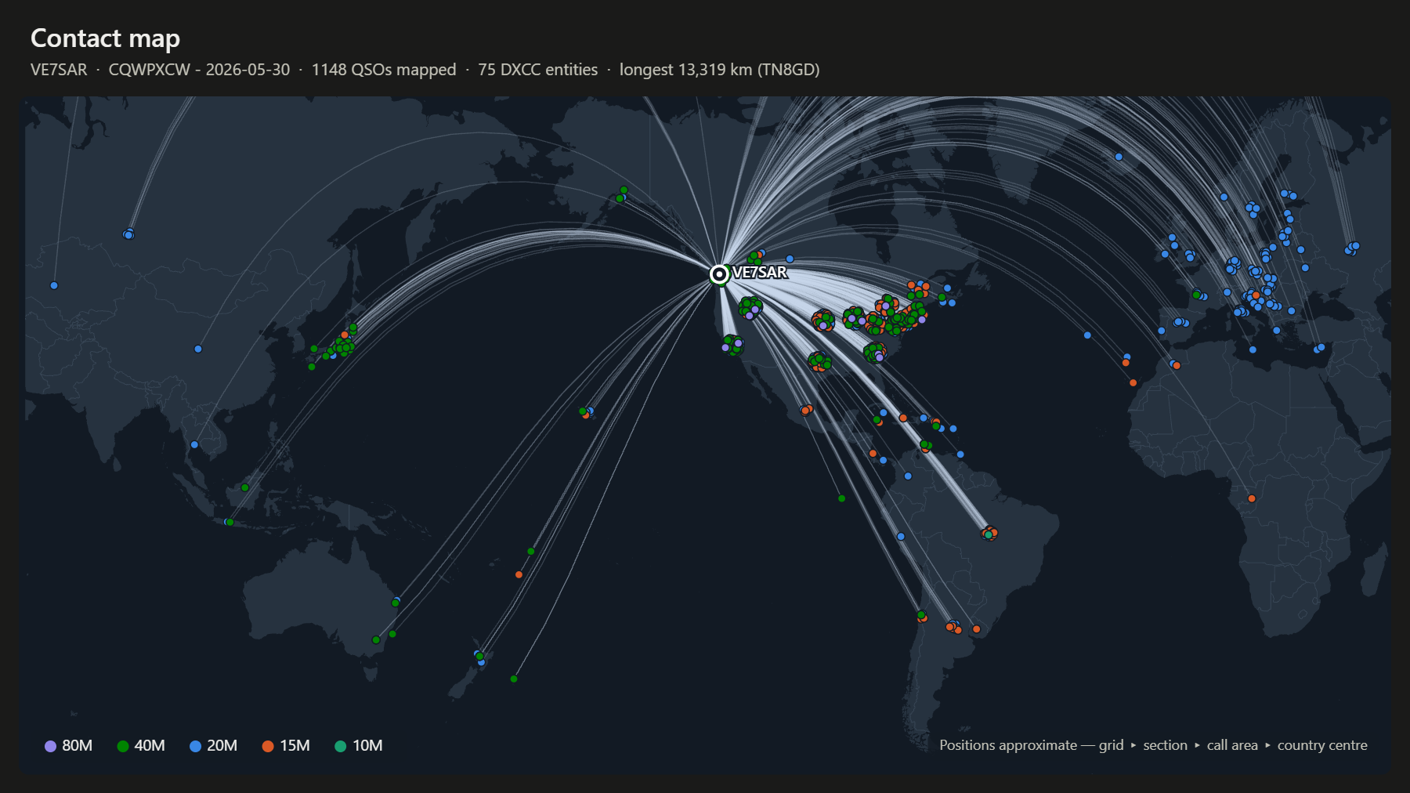Click call area in the footer note
1410x793 pixels.
(x=1232, y=745)
